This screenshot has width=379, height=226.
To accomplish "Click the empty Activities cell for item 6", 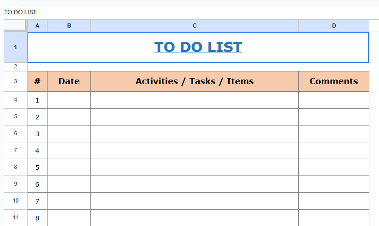I will 195,184.
